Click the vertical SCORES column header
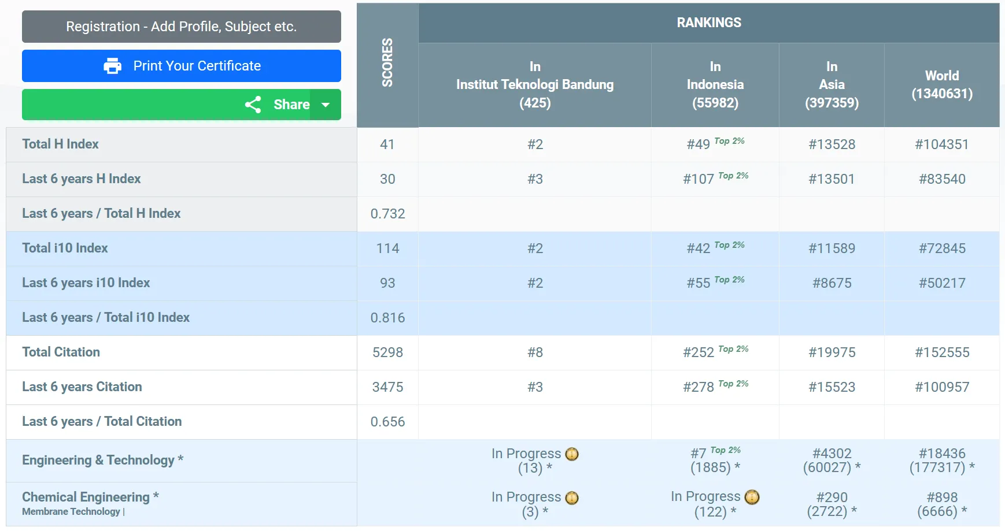Viewport: 1005px width, 531px height. point(387,63)
